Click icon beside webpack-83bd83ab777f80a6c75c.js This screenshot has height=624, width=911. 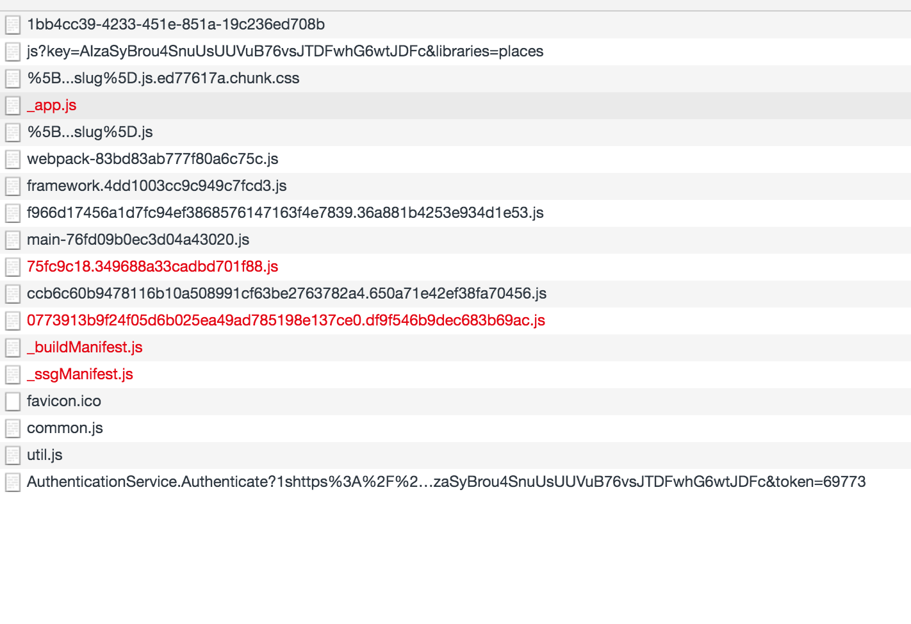pos(13,160)
